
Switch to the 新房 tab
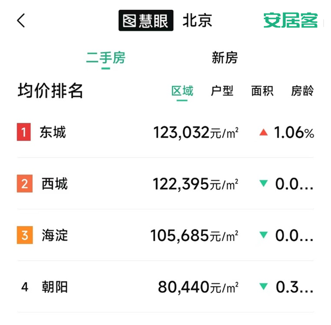(224, 57)
